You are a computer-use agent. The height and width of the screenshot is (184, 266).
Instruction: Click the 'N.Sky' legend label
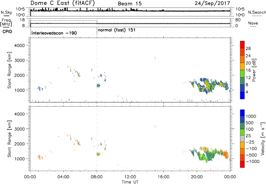pos(6,12)
